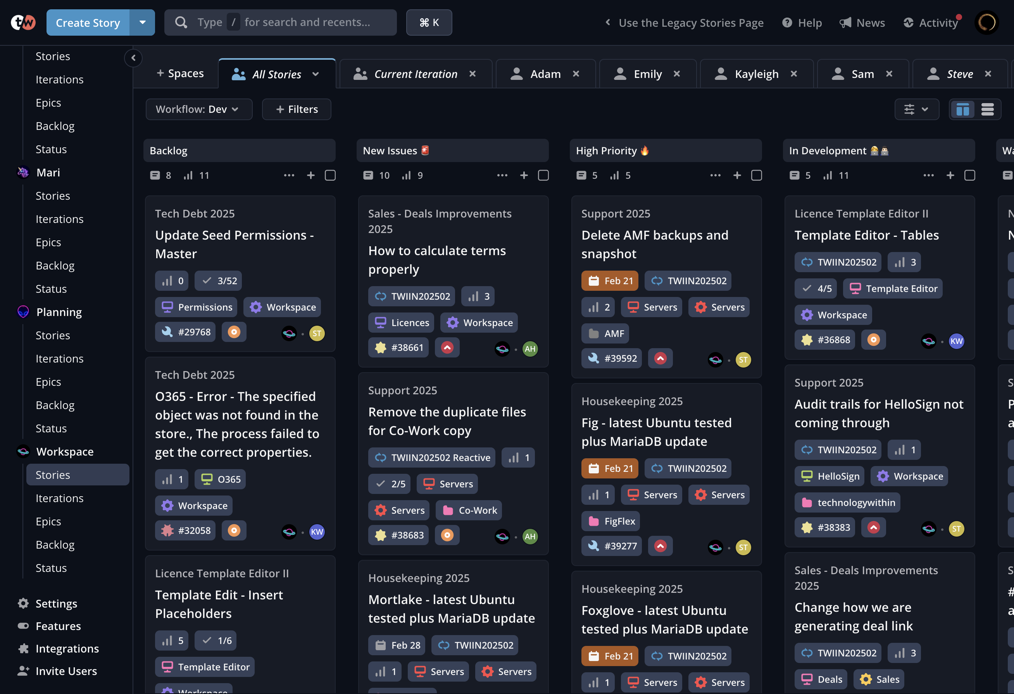
Task: Switch to Current Iteration tab
Action: [x=416, y=74]
